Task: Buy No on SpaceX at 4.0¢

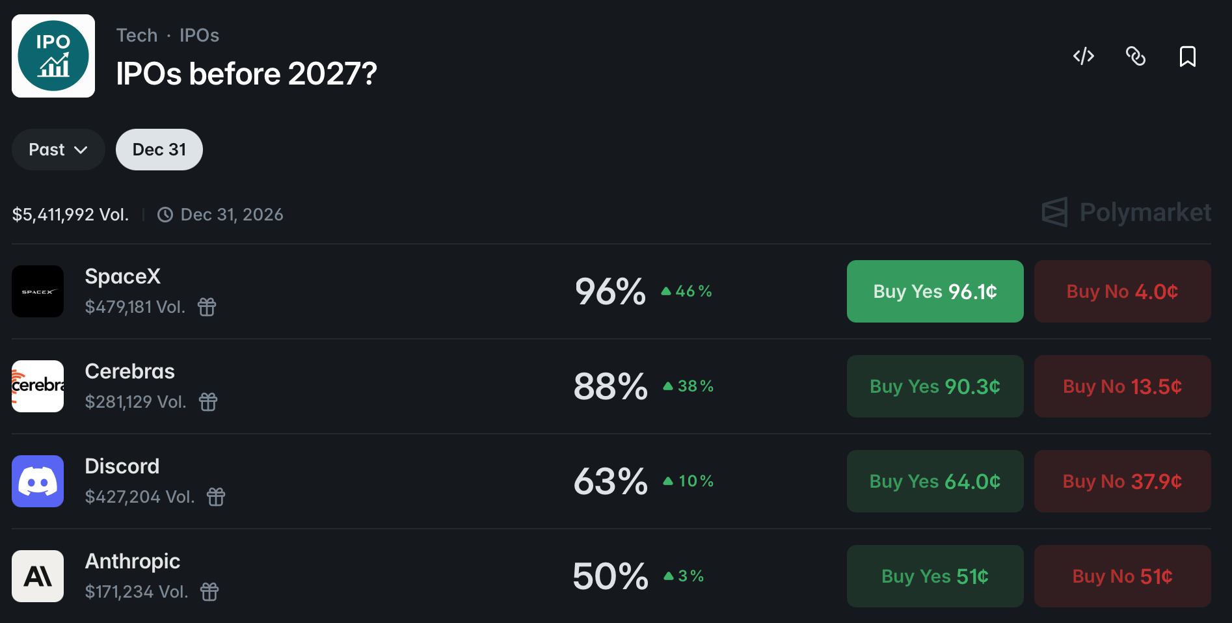Action: point(1122,291)
